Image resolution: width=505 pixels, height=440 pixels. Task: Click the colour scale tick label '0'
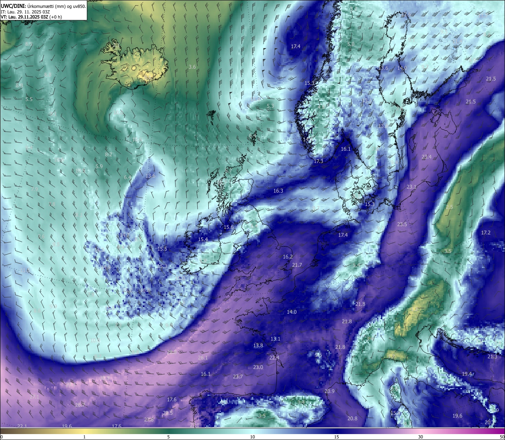pyautogui.click(x=2, y=437)
